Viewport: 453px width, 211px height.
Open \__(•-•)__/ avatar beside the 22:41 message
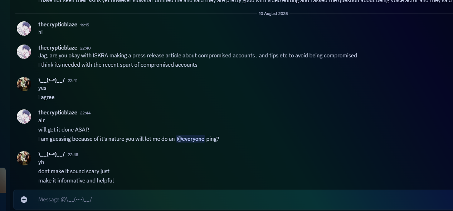coord(24,84)
